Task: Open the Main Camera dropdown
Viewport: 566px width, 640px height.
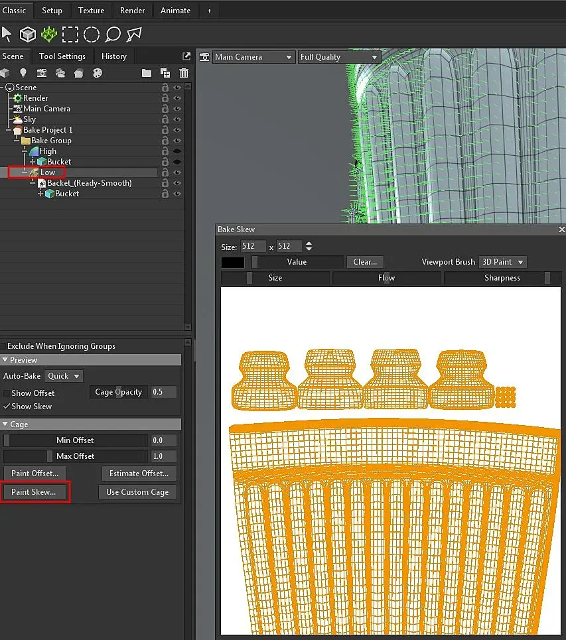Action: (253, 57)
